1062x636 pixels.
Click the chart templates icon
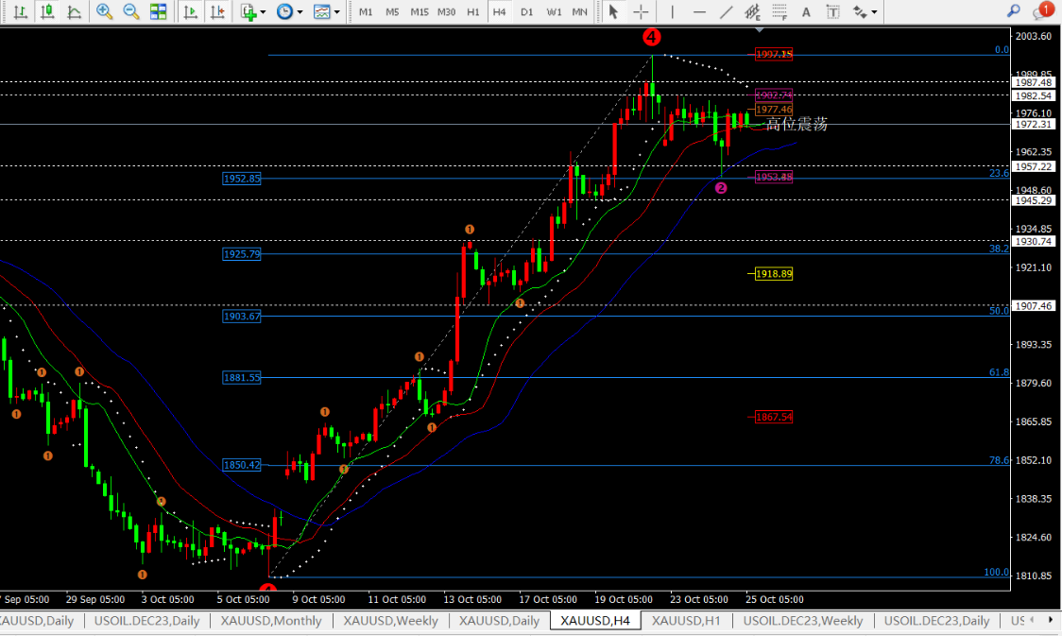[x=321, y=11]
